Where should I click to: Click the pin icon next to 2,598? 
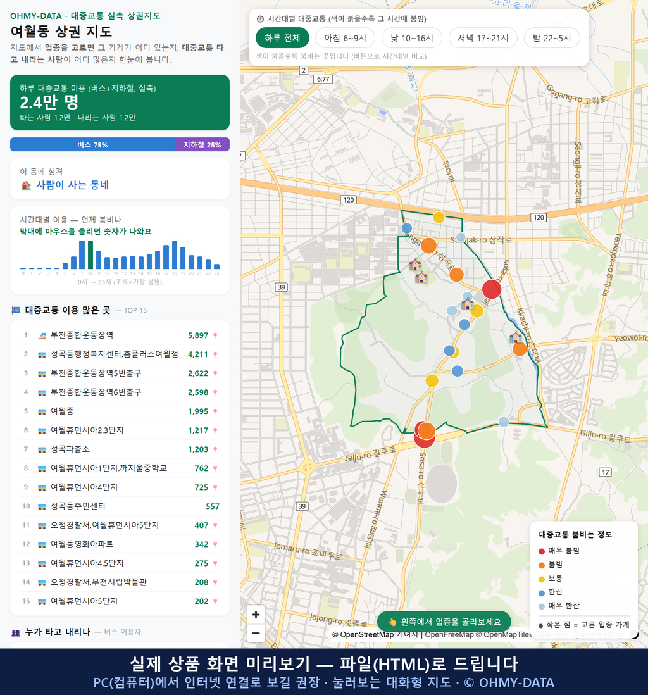point(215,392)
